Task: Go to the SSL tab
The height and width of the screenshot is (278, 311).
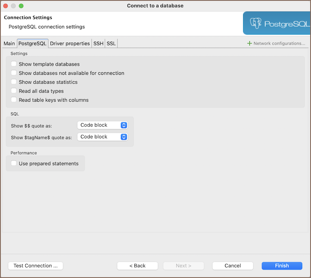Action: pos(111,43)
